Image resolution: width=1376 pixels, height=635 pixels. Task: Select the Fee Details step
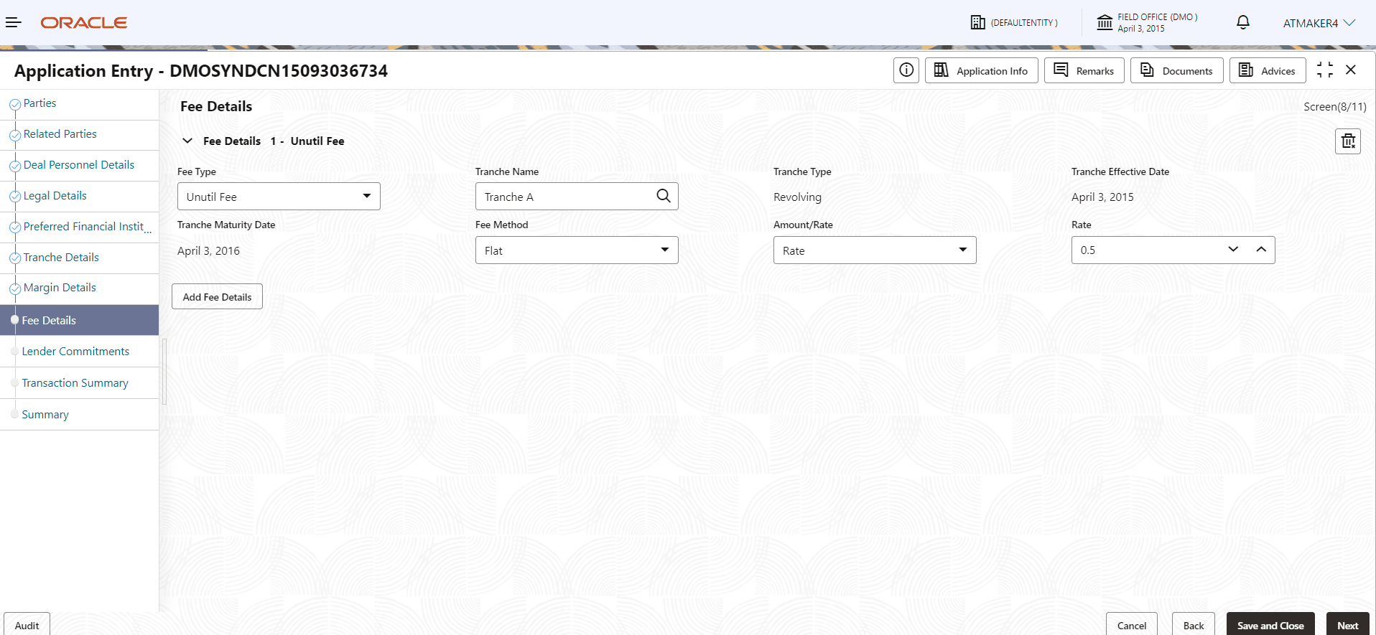(x=79, y=320)
